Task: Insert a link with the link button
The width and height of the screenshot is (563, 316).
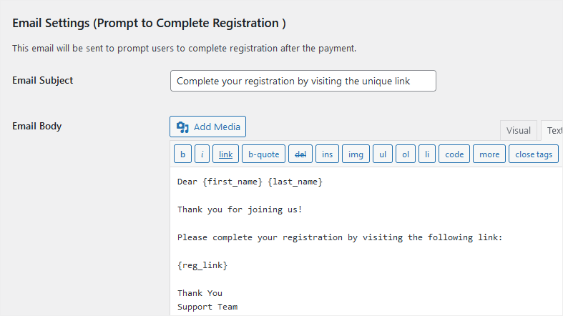Action: [x=225, y=154]
